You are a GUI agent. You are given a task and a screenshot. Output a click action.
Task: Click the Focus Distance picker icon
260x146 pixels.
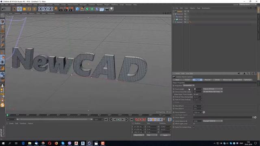[x=204, y=112]
